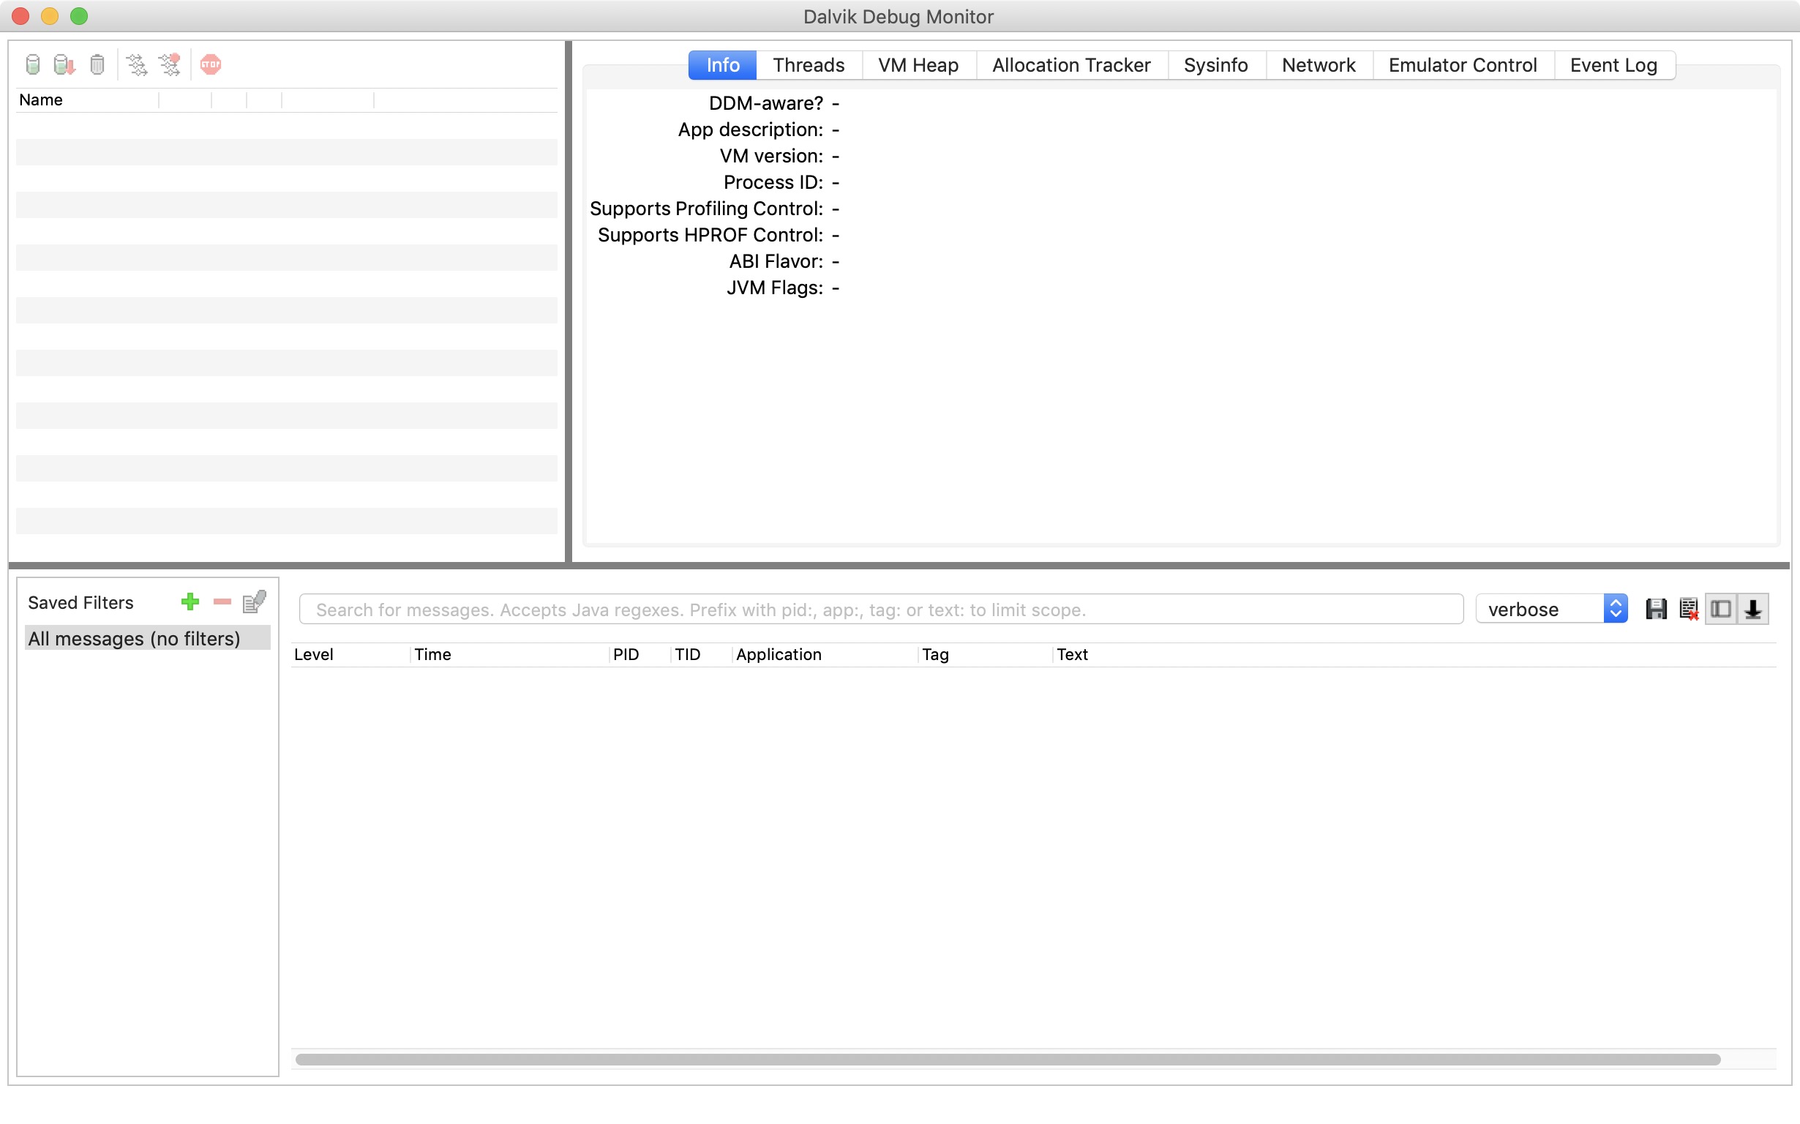1800x1124 pixels.
Task: Click the Time column header
Action: click(x=510, y=655)
